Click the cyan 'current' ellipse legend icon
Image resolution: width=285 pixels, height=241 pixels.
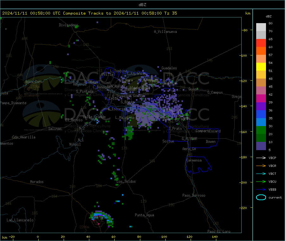261,197
